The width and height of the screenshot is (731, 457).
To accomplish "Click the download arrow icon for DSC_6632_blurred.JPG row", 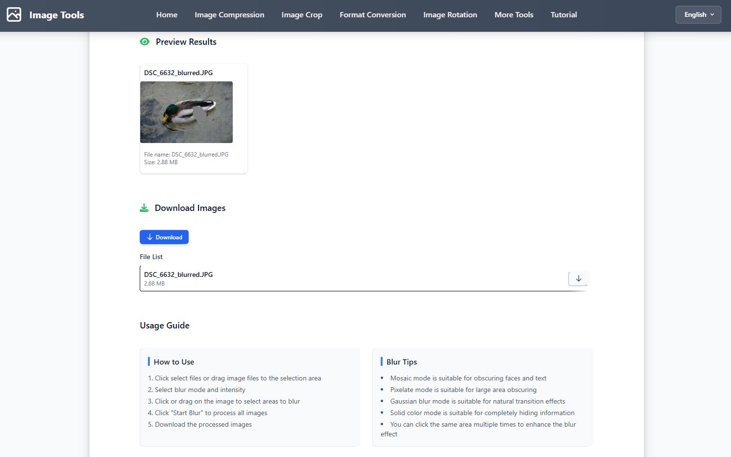I will [579, 278].
